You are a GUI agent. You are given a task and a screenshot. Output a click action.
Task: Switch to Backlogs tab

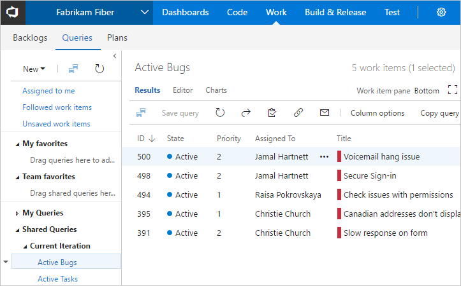pos(30,37)
